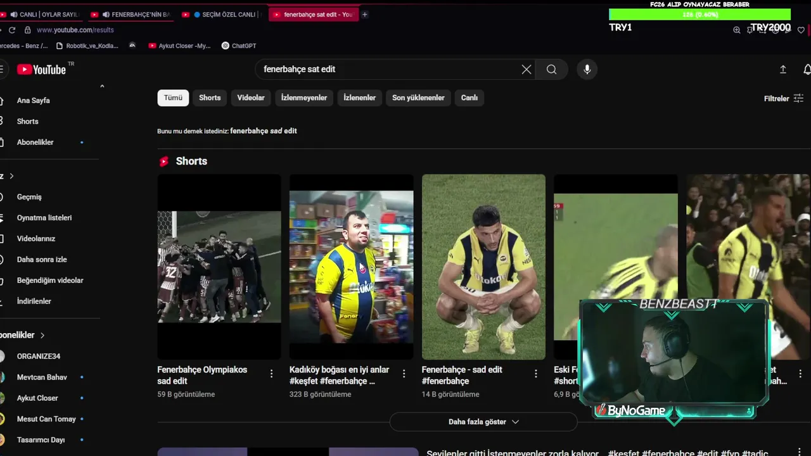811x456 pixels.
Task: Select the Son yüklenenler filter chip
Action: click(418, 98)
